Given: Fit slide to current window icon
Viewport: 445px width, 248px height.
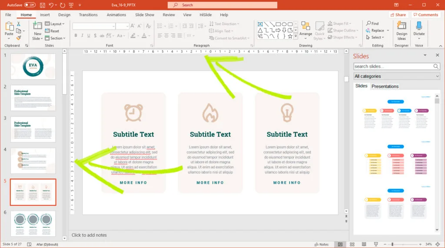Looking at the screenshot, I should 438,245.
